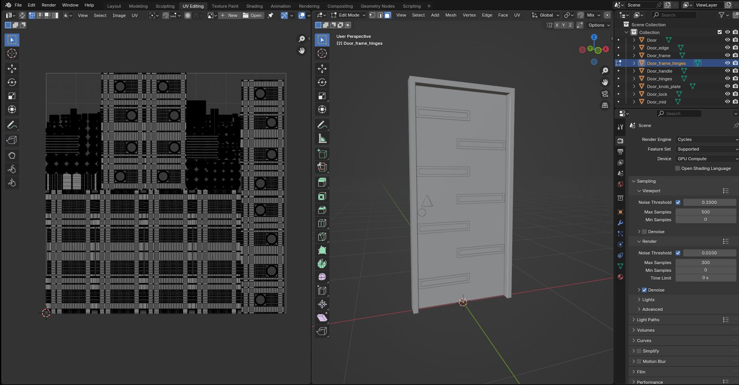The image size is (739, 385).
Task: Open the Modifiers properties tab wrench icon
Action: tap(620, 223)
